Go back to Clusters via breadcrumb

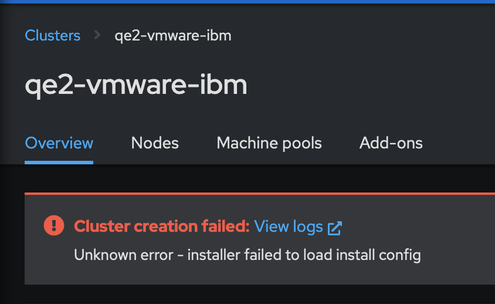[52, 35]
